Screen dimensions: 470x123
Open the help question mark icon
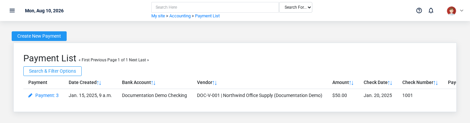pos(419,10)
